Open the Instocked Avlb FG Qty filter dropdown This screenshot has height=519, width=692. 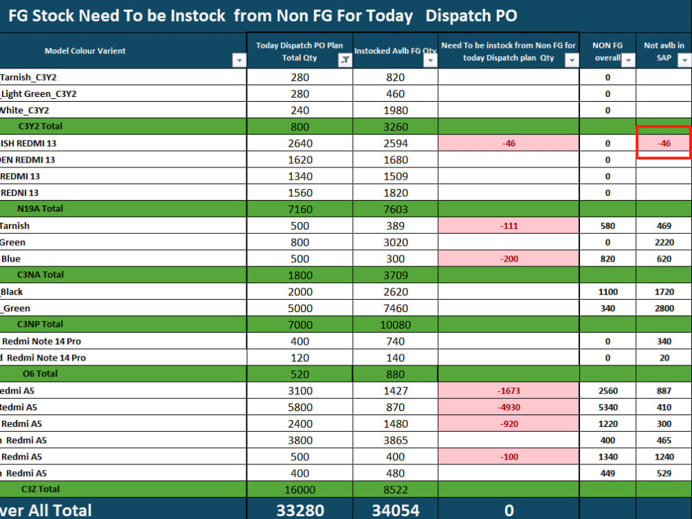430,60
